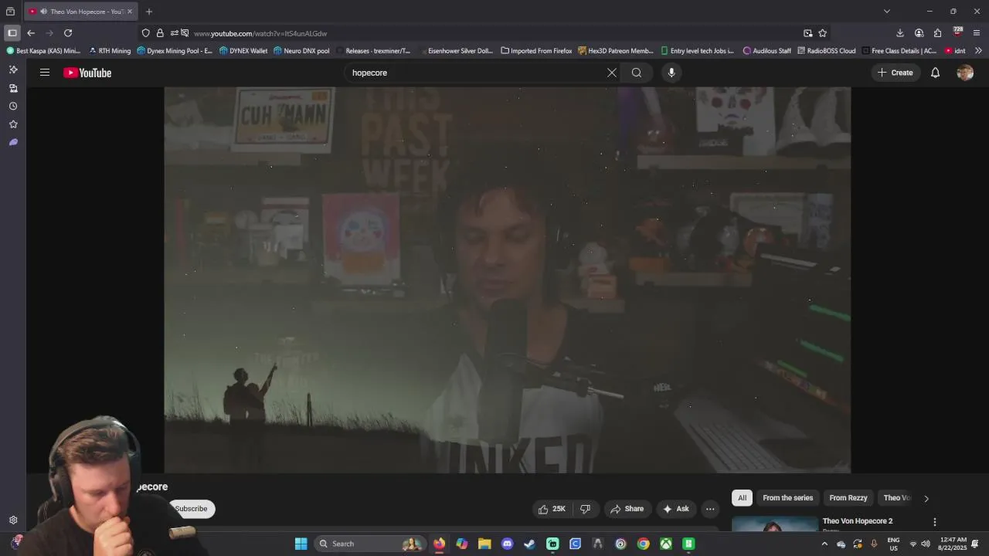This screenshot has height=556, width=989.
Task: Open YouTube notifications bell
Action: [935, 73]
